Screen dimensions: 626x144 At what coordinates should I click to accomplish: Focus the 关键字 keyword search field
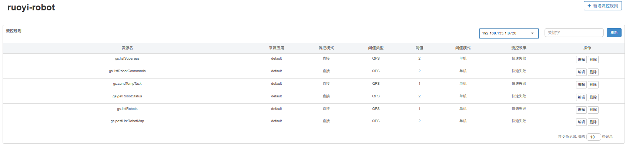tap(574, 33)
